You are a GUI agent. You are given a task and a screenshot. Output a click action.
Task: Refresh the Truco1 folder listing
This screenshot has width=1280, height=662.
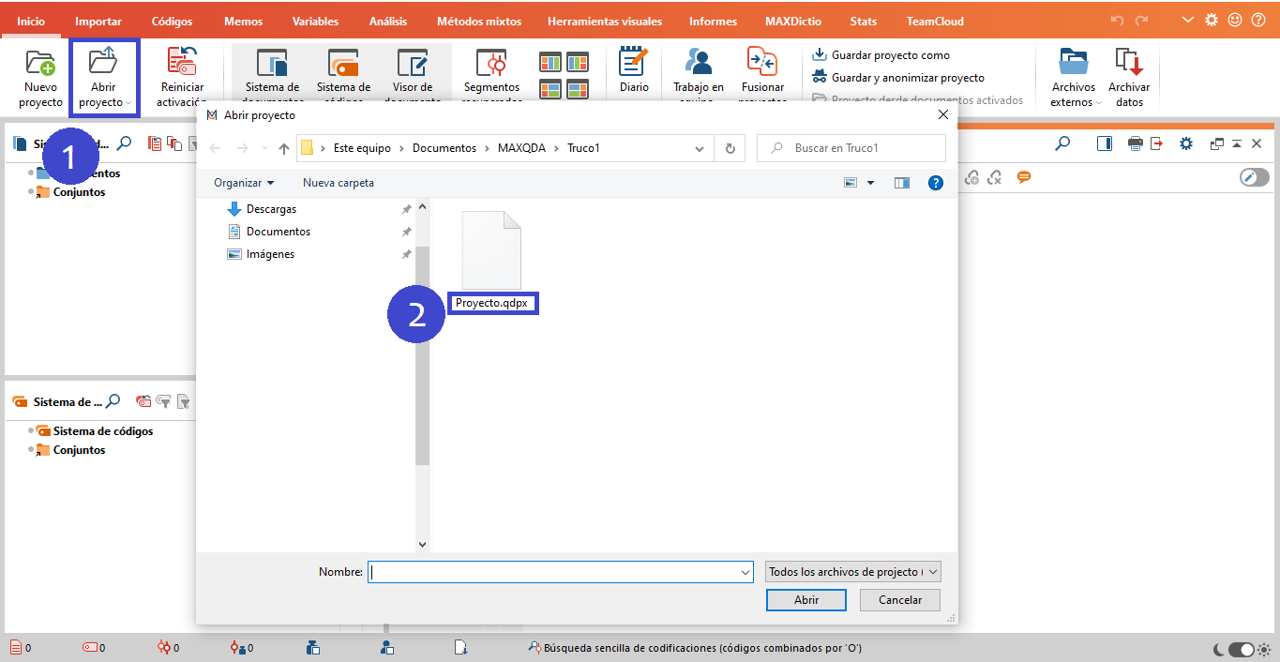pyautogui.click(x=730, y=148)
